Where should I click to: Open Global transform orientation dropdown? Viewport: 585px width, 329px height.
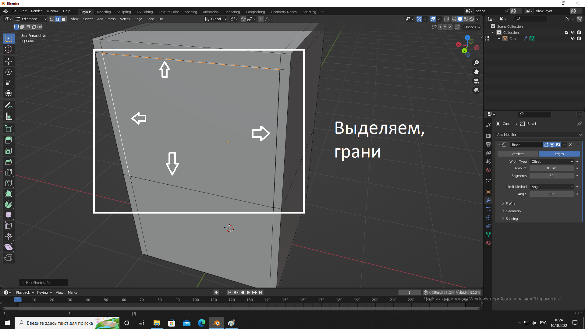tap(216, 19)
